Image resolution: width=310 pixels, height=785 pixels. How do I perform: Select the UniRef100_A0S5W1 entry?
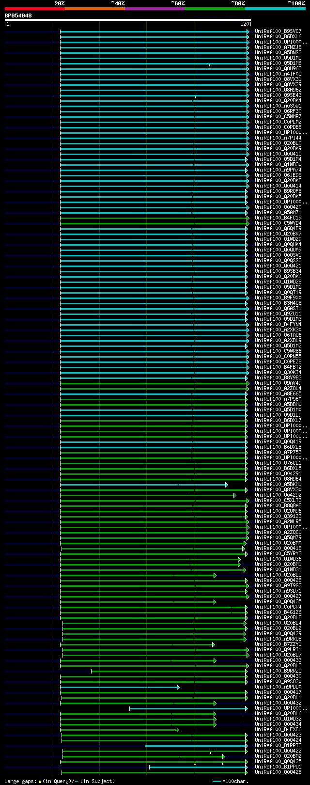click(x=278, y=106)
